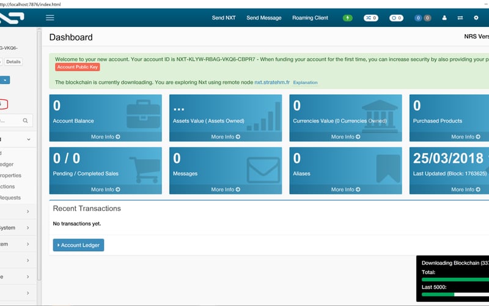Open More Info for Assets Value

click(226, 136)
